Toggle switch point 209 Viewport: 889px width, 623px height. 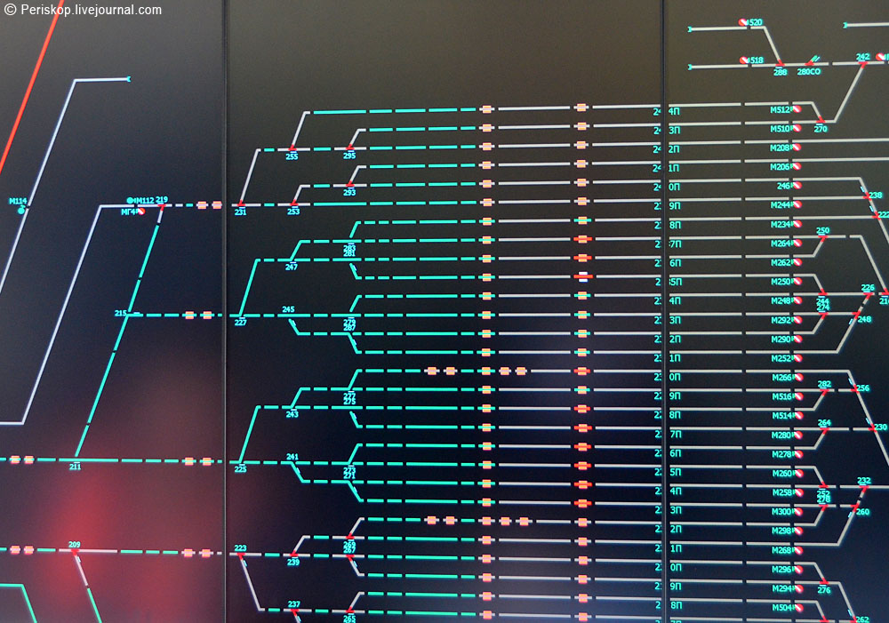(x=75, y=551)
